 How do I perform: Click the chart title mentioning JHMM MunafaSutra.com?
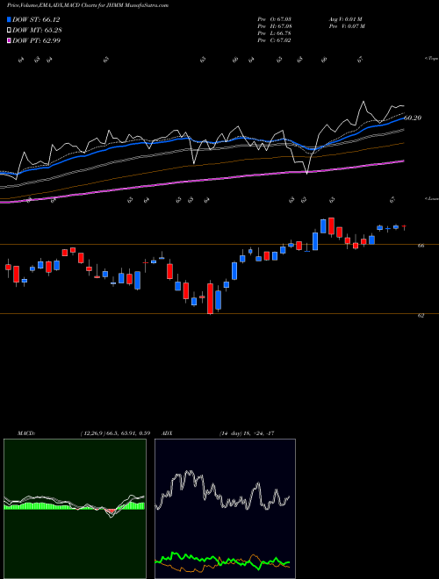point(88,5)
